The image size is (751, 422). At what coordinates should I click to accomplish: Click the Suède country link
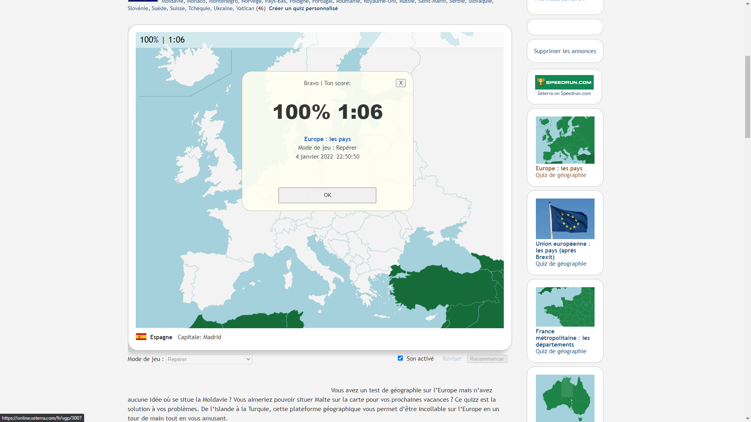(x=159, y=8)
